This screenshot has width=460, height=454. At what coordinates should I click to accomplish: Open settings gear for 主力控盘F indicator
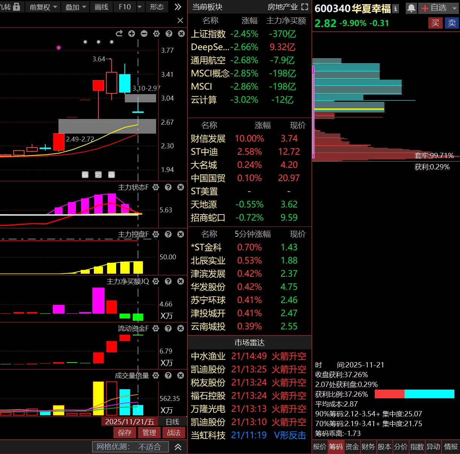click(x=156, y=234)
